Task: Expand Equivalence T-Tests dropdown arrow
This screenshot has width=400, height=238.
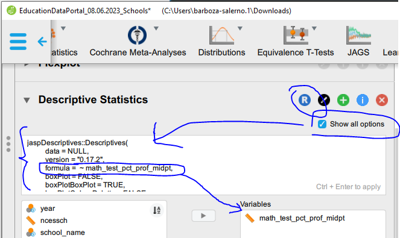Action: [x=314, y=28]
